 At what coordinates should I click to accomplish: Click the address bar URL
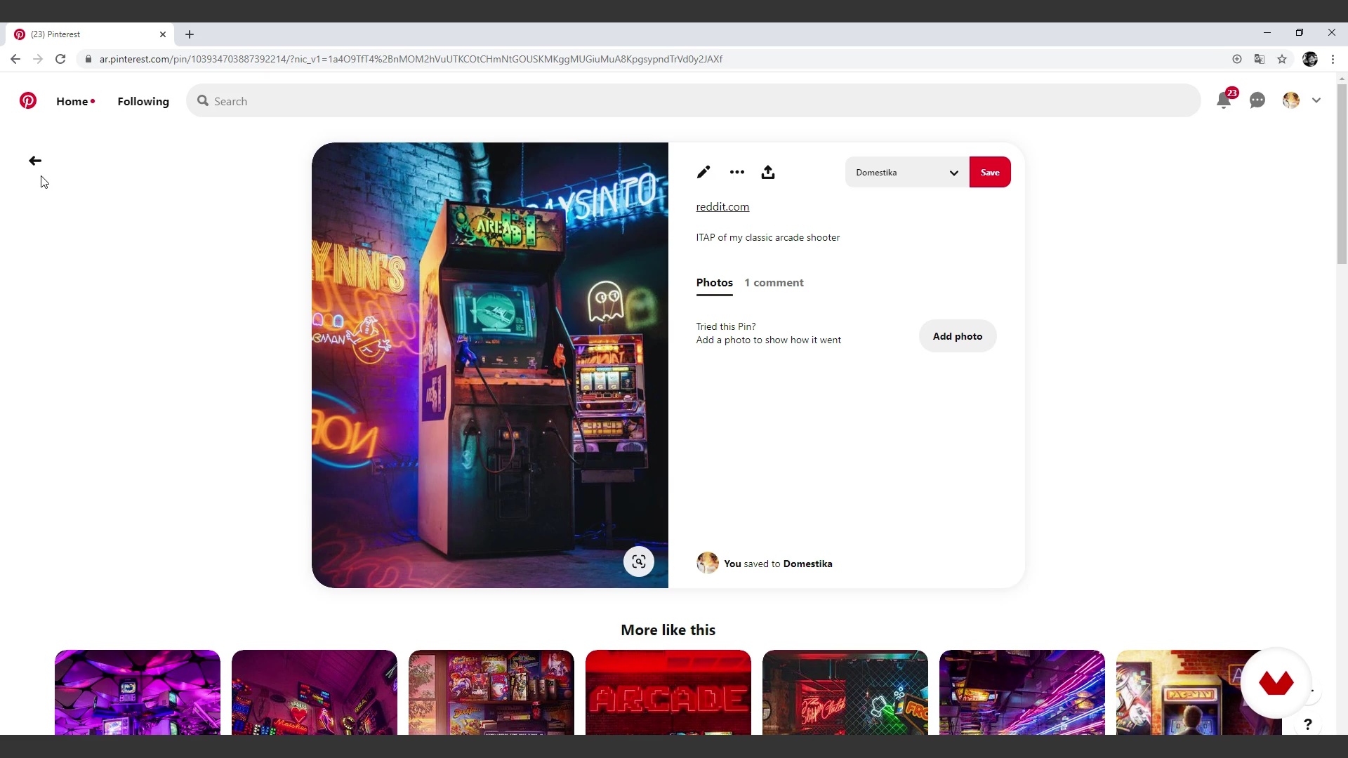[411, 59]
